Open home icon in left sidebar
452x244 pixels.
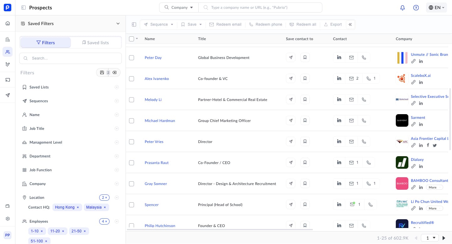[x=8, y=24]
